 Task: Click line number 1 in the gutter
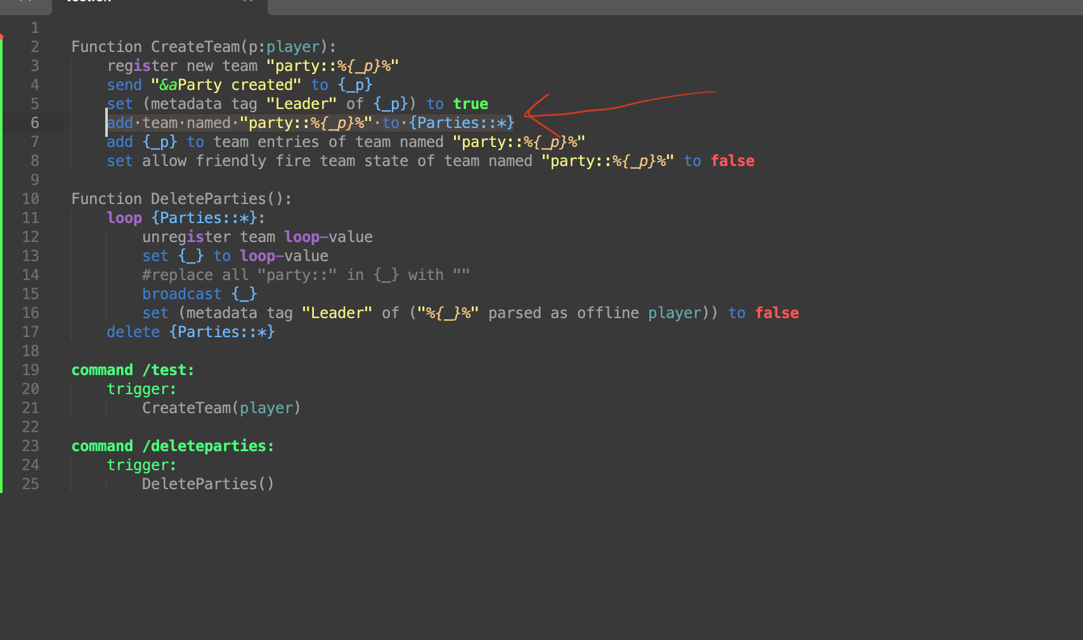[x=35, y=27]
